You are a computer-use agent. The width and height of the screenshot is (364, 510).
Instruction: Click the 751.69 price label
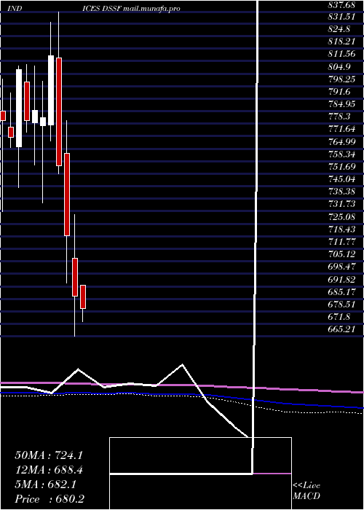coord(341,167)
